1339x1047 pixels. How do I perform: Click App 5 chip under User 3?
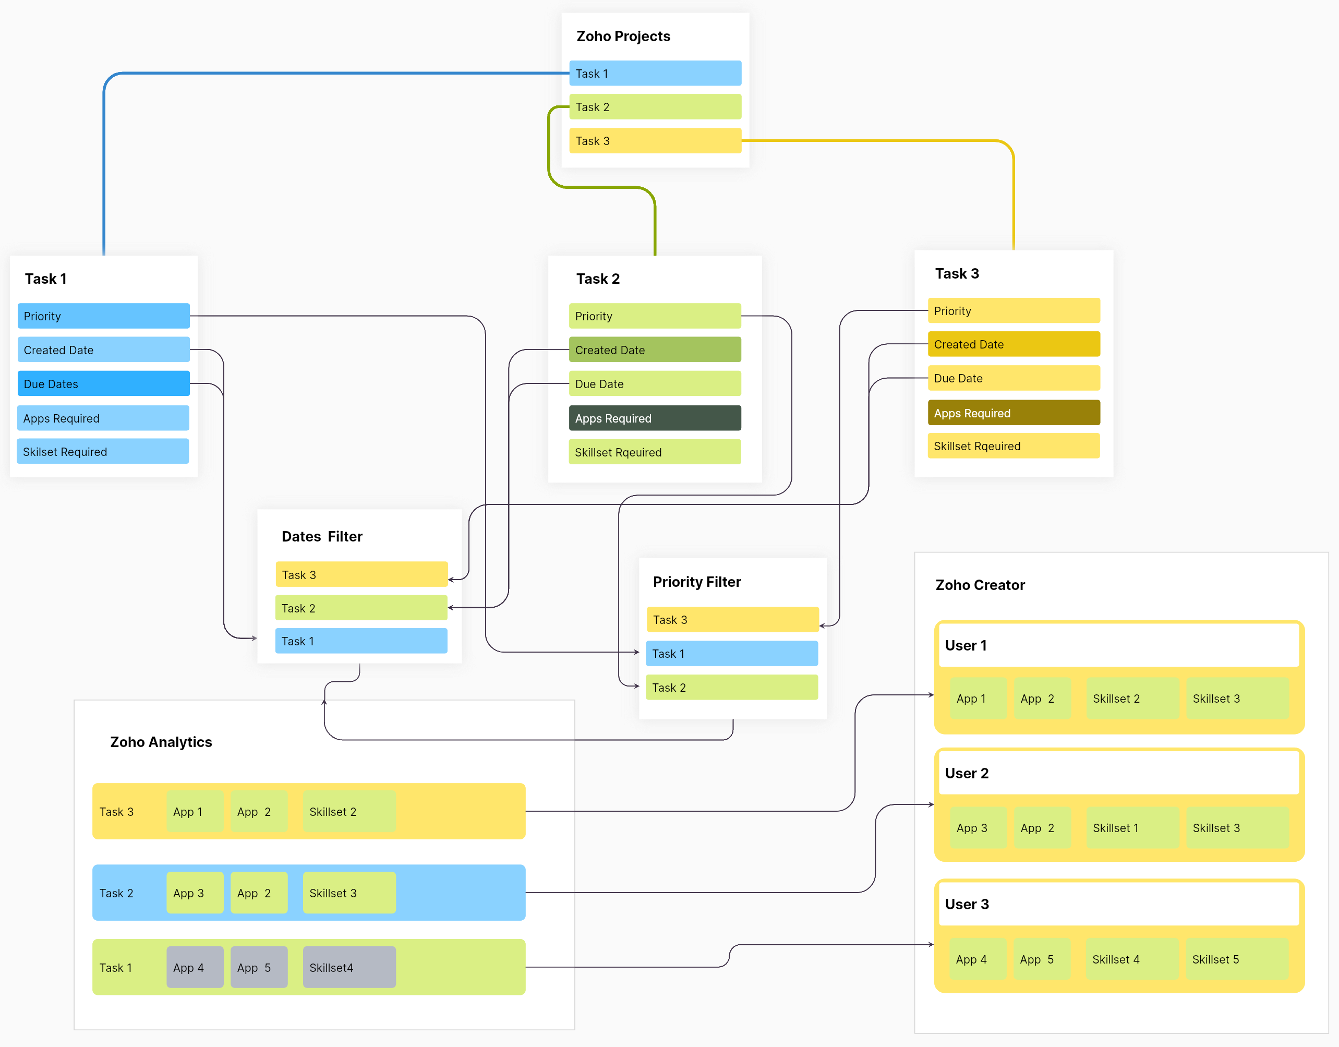[1041, 959]
